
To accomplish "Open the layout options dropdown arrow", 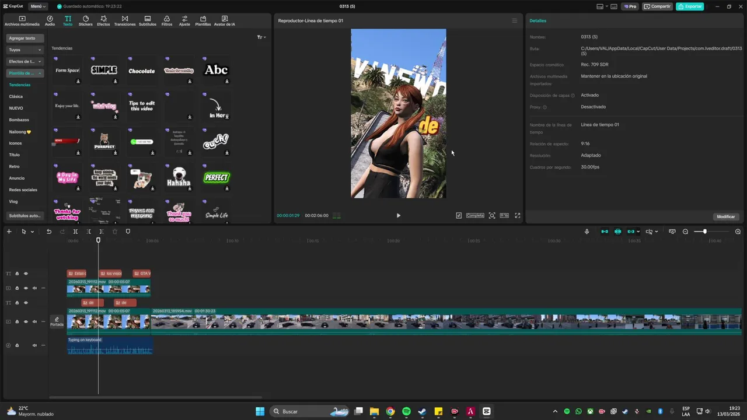I will 607,6.
